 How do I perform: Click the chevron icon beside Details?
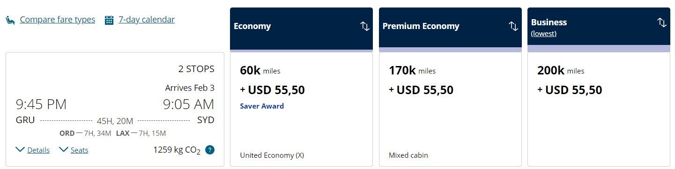point(20,150)
